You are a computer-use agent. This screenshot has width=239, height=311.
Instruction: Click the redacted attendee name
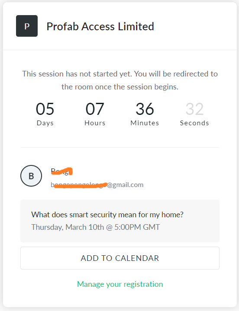pos(61,171)
